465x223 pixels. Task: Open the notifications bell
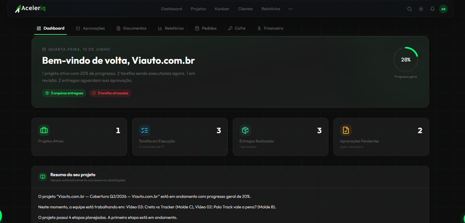[x=432, y=9]
